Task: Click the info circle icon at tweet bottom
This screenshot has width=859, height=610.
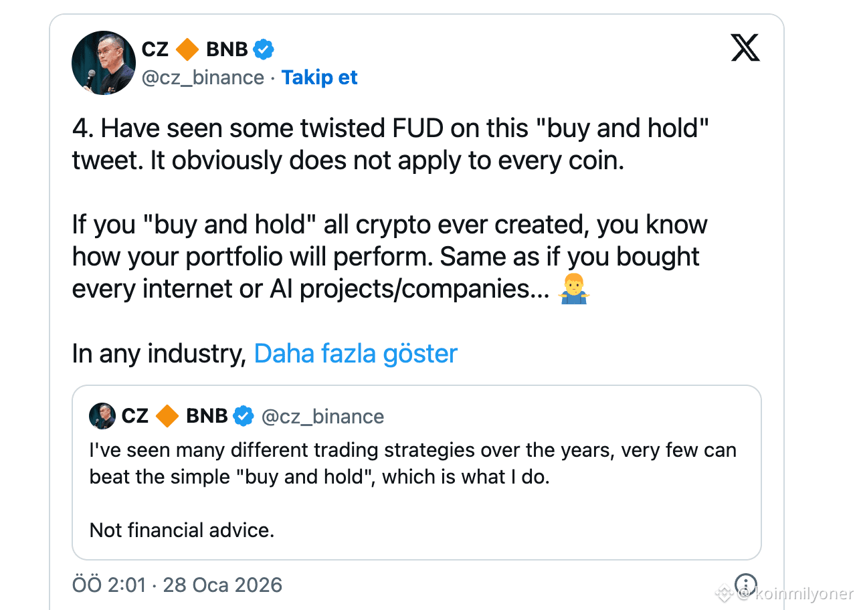Action: click(745, 584)
